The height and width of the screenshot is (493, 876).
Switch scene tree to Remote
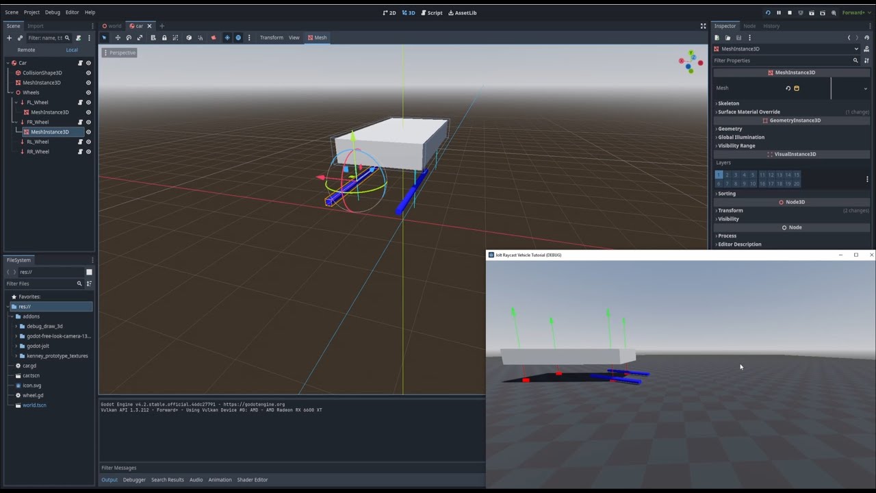pyautogui.click(x=26, y=50)
